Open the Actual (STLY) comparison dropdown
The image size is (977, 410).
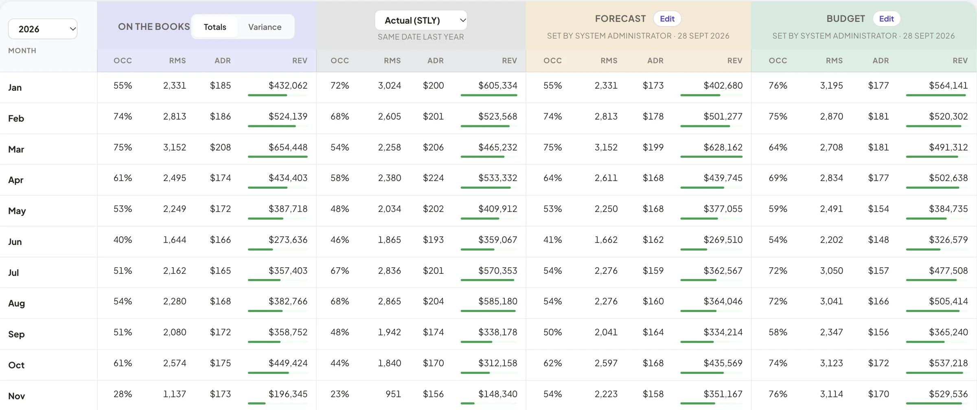pyautogui.click(x=421, y=20)
